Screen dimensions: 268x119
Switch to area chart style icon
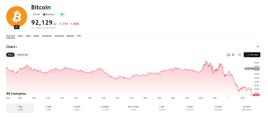228,55
